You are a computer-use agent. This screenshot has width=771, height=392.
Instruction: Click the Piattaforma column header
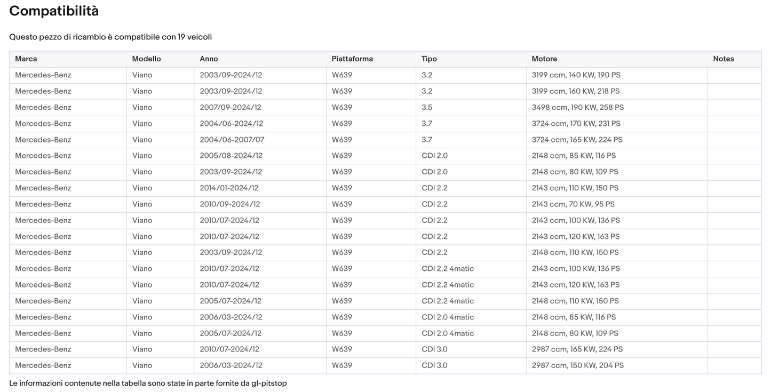(352, 59)
